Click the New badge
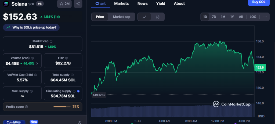This screenshot has height=124, width=275. 34,122
